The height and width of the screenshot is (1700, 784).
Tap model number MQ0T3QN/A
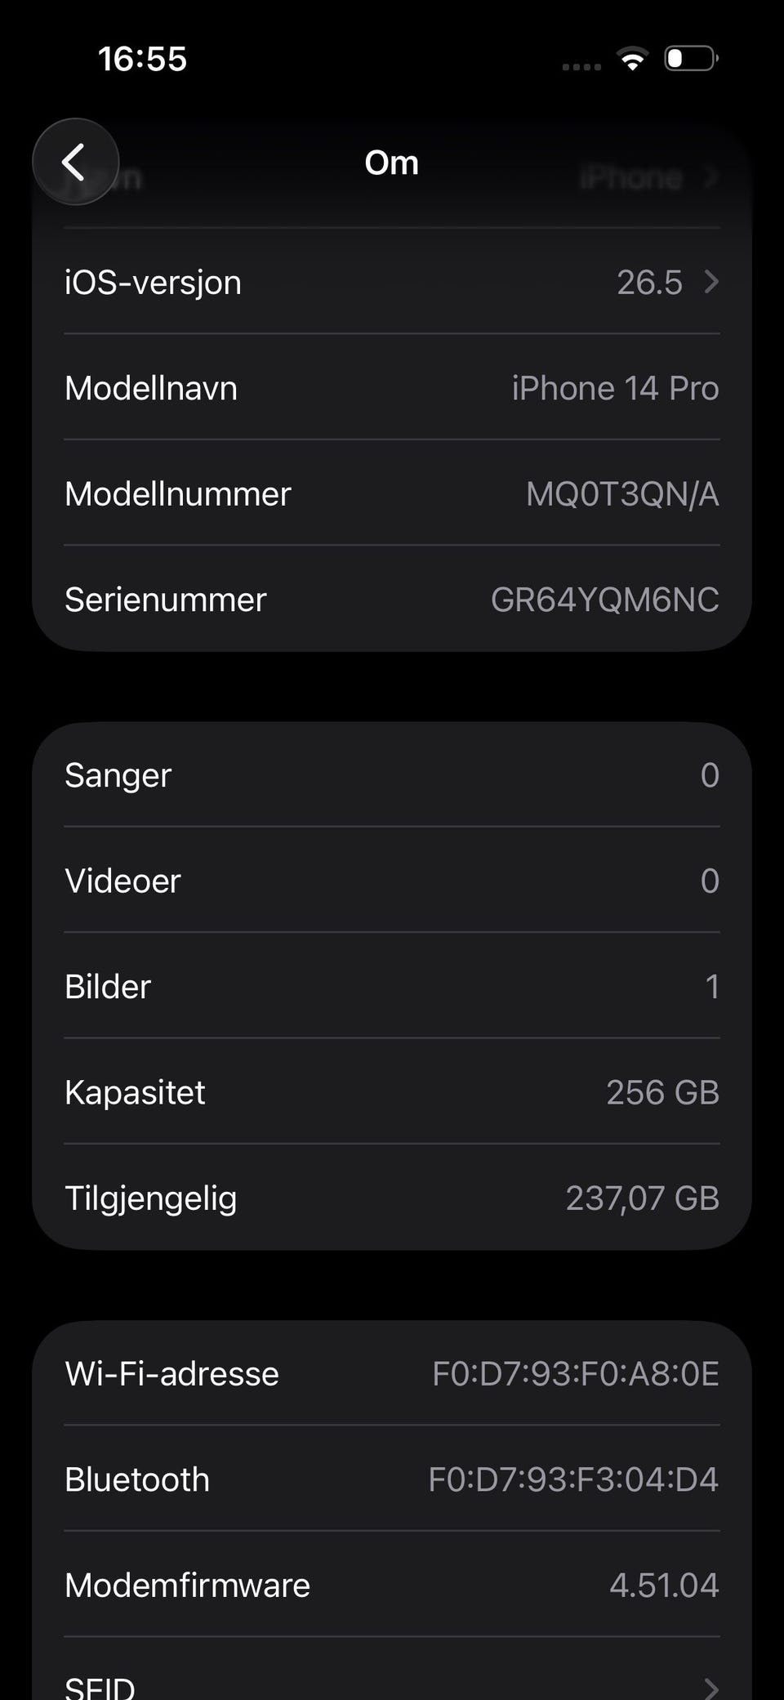point(622,493)
